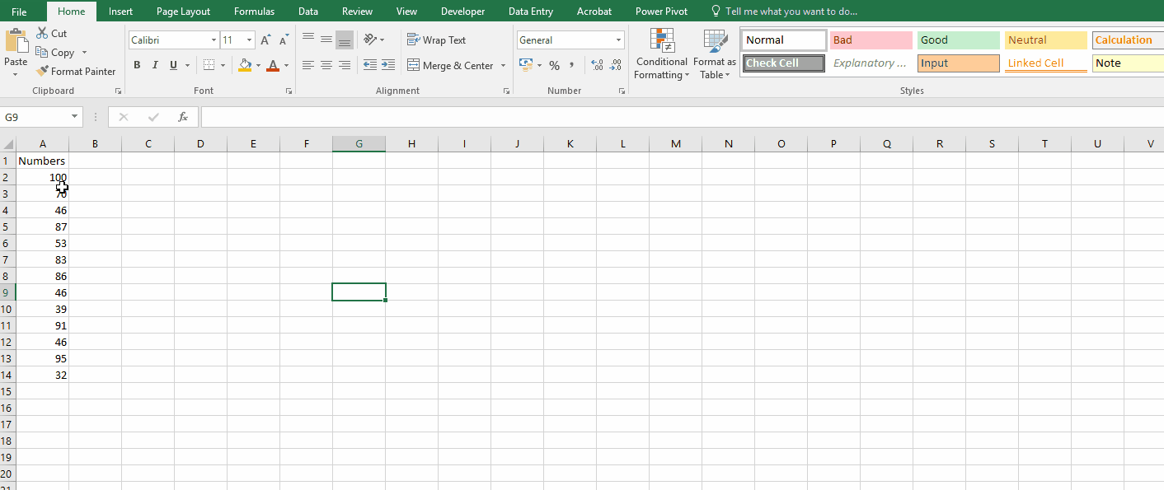
Task: Enable Wrap Text
Action: [x=437, y=40]
